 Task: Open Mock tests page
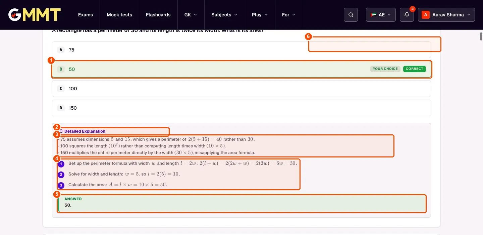(x=119, y=15)
